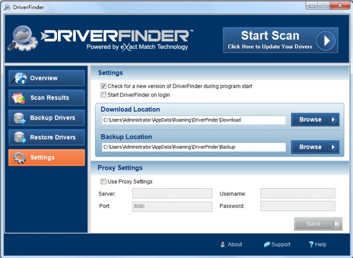Click the Overview globe icon

[19, 78]
